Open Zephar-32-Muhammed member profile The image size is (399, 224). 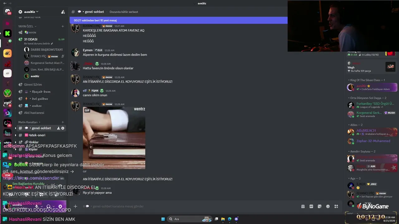372,141
